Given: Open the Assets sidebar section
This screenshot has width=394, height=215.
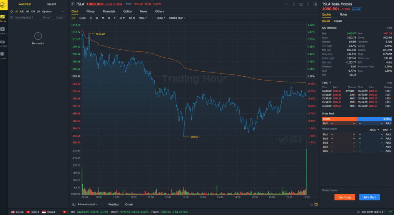Looking at the screenshot, I should (3, 55).
